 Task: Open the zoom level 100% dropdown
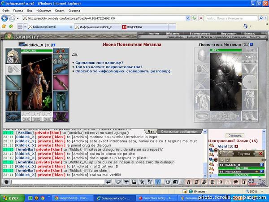click(262, 191)
